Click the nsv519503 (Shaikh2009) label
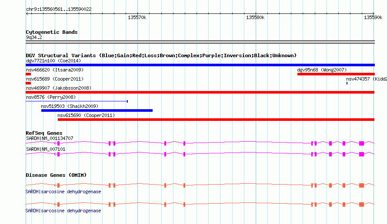 pyautogui.click(x=70, y=106)
